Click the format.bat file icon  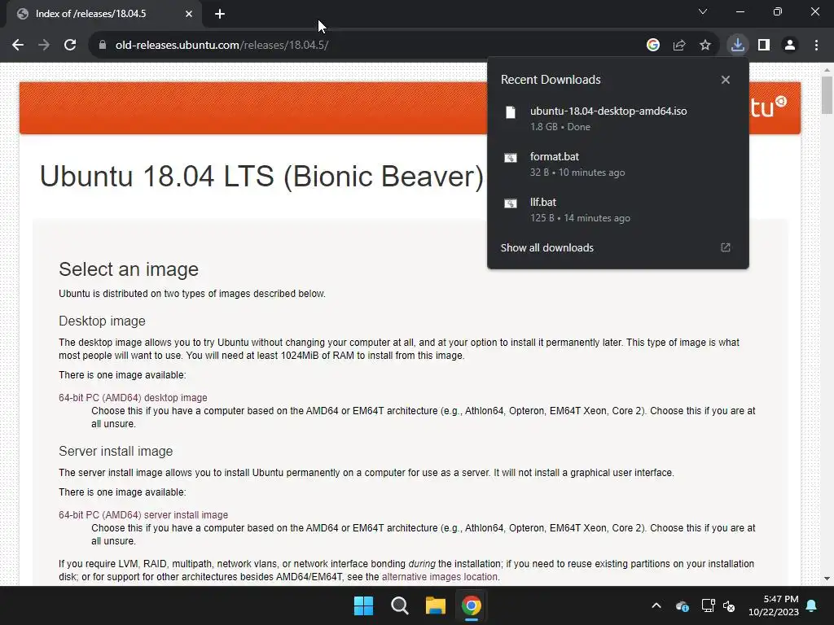[x=511, y=158]
